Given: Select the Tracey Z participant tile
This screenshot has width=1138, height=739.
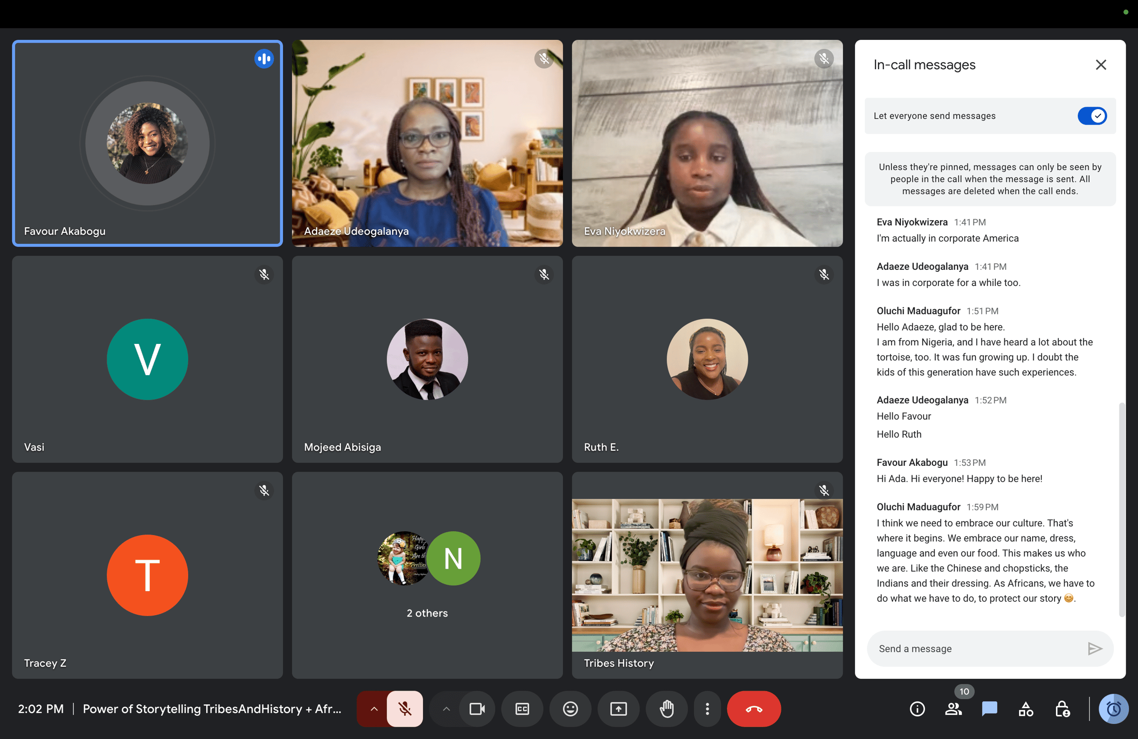Looking at the screenshot, I should pos(147,575).
